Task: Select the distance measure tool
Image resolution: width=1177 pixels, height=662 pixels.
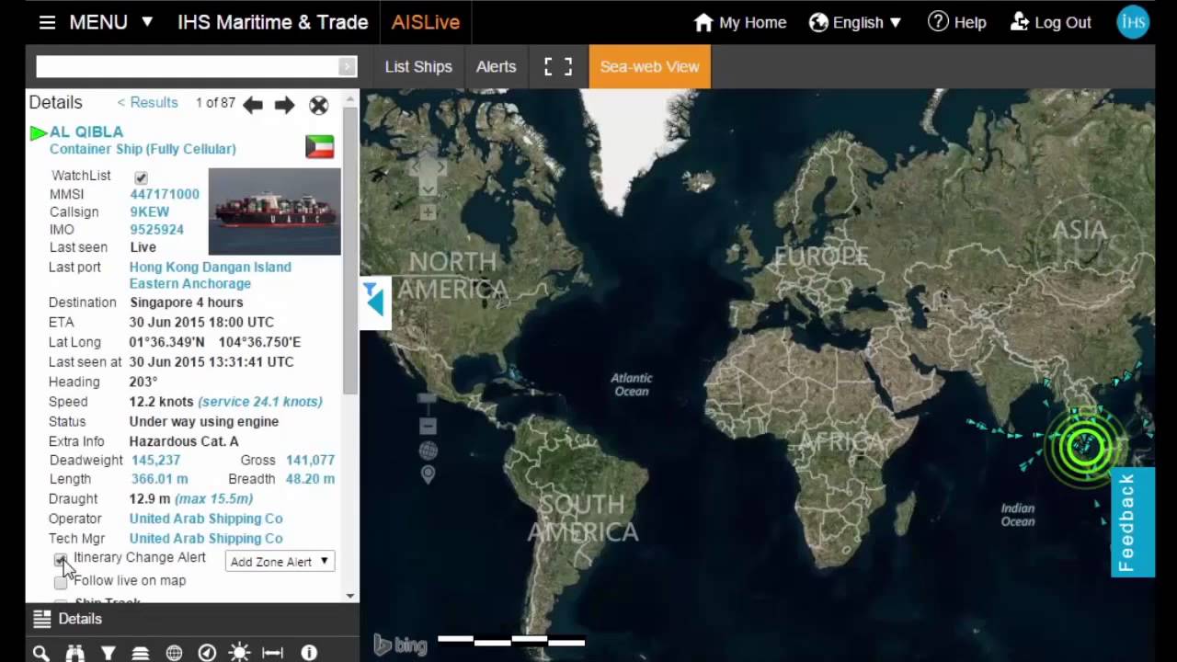Action: (x=273, y=653)
